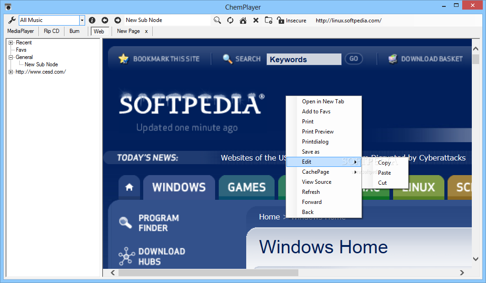Open the Edit submenu arrow

tap(355, 162)
